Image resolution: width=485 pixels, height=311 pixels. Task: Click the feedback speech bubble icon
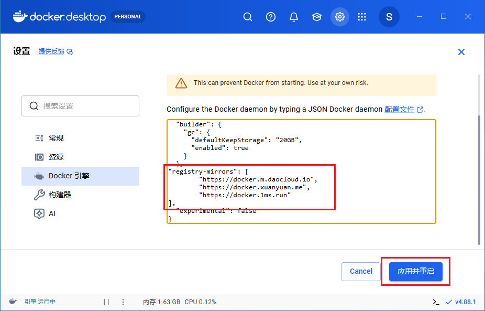pos(70,52)
